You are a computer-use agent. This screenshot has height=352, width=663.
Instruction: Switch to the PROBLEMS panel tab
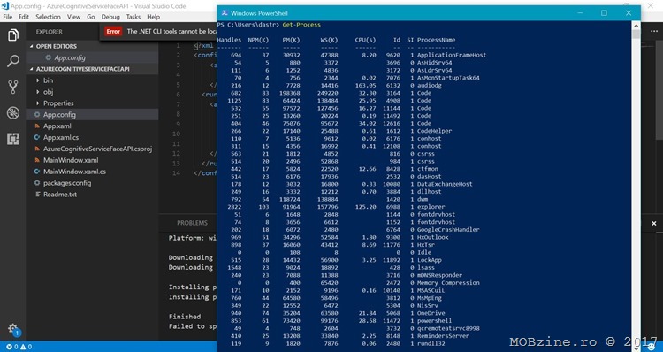pos(192,223)
